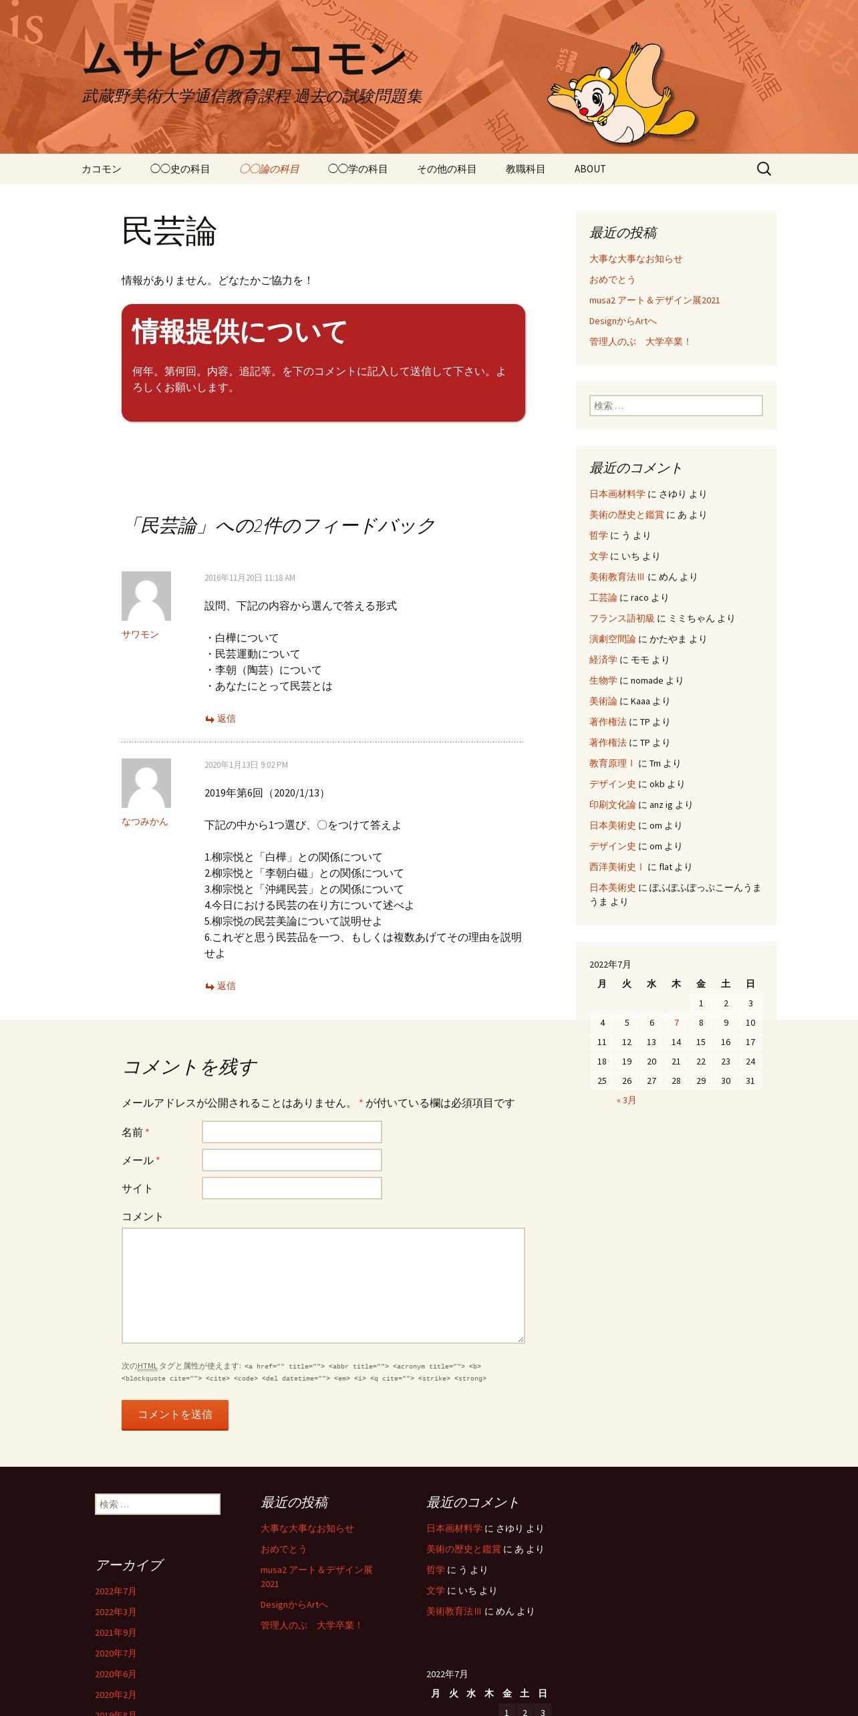Open sidebar comment link 文学
This screenshot has width=858, height=1716.
tap(598, 557)
